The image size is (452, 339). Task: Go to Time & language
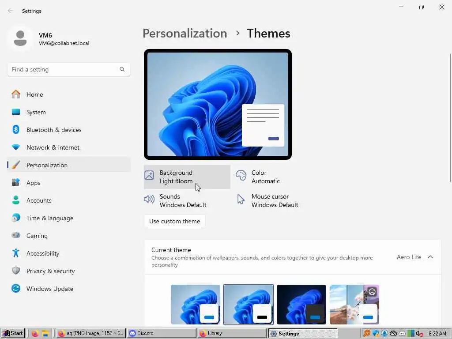[x=68, y=218]
